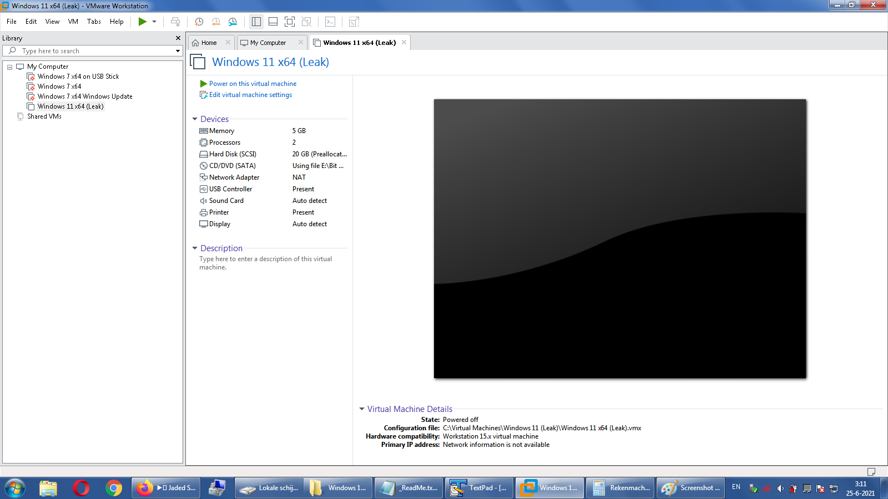Collapse the Devices section
The image size is (888, 499).
point(195,119)
